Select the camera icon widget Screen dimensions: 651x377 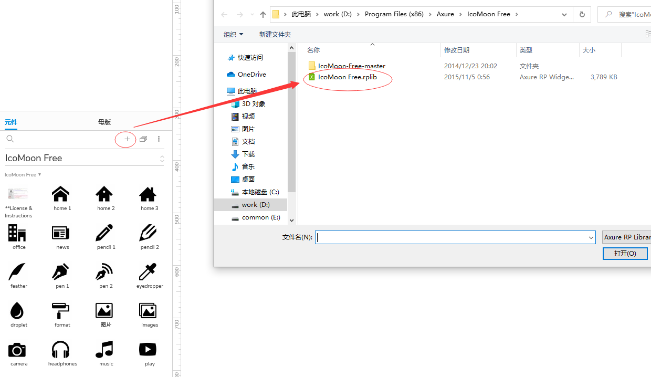pyautogui.click(x=17, y=350)
